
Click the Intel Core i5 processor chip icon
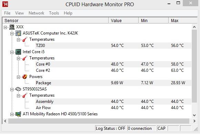18,52
